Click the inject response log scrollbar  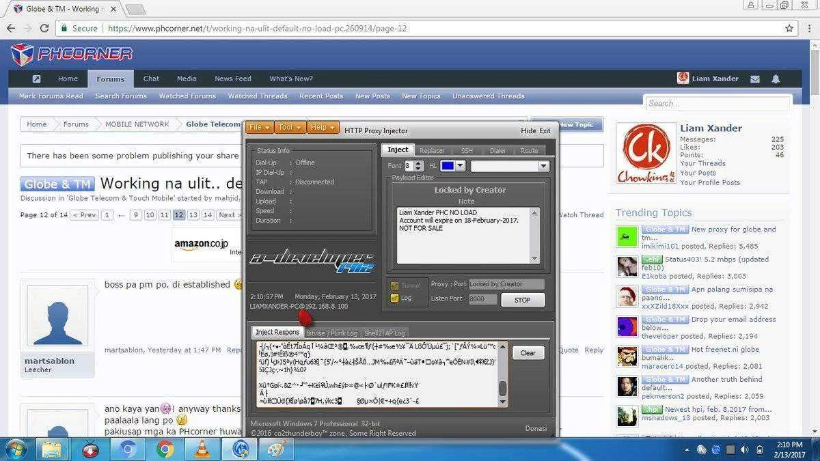point(503,374)
